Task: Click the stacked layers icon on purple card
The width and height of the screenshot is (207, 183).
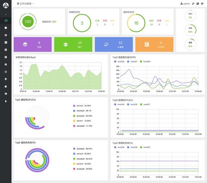Action: click(25, 44)
